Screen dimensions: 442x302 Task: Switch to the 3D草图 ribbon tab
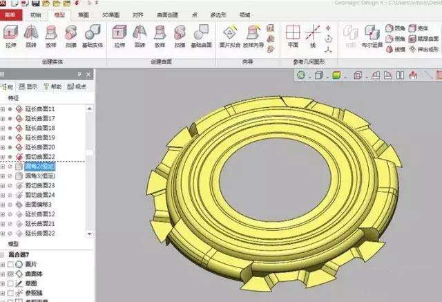(110, 13)
